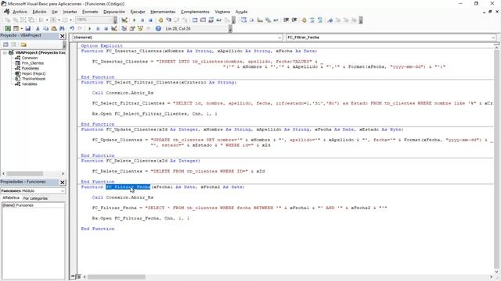This screenshot has width=501, height=281.
Task: Open the Archivo menu
Action: (20, 12)
